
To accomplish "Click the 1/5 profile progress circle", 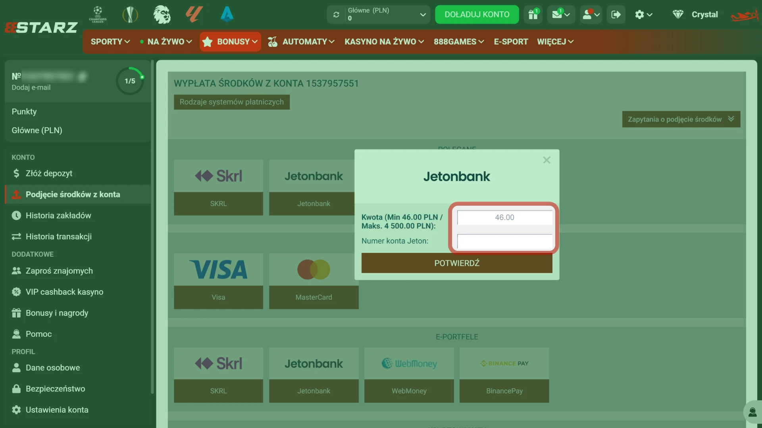I will [x=130, y=81].
